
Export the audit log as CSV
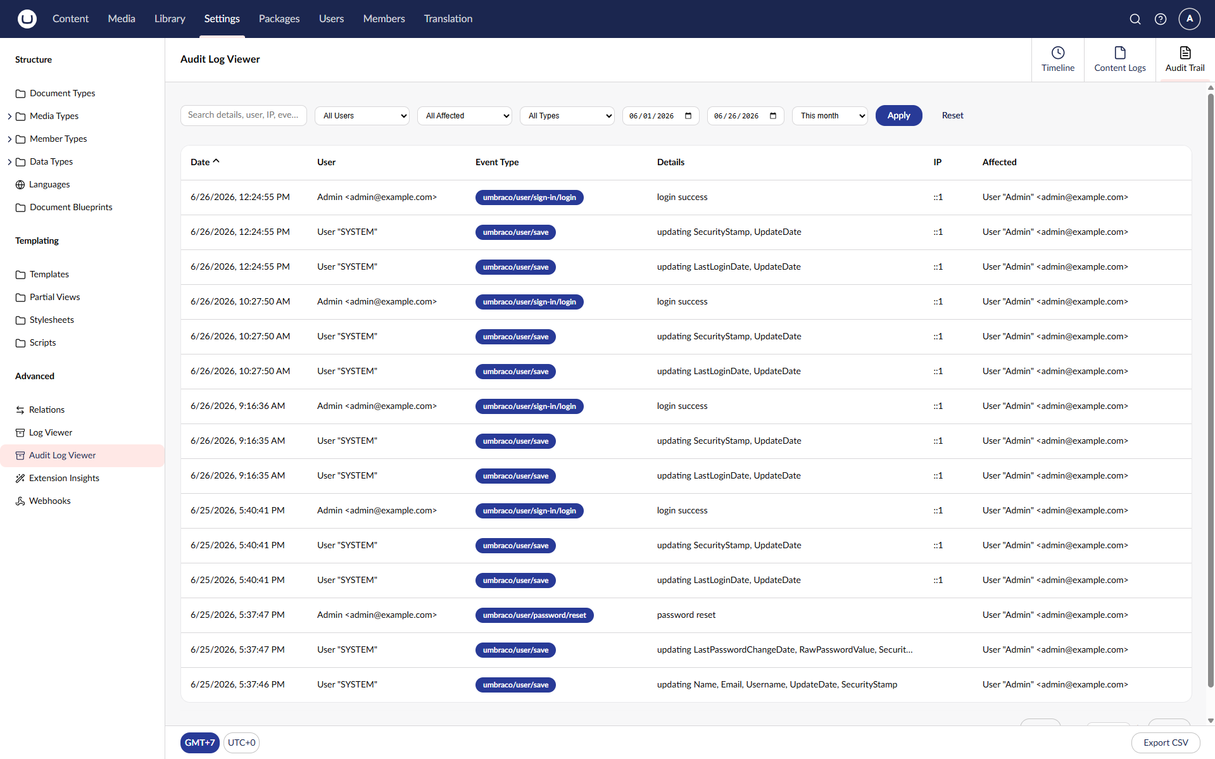(1166, 743)
